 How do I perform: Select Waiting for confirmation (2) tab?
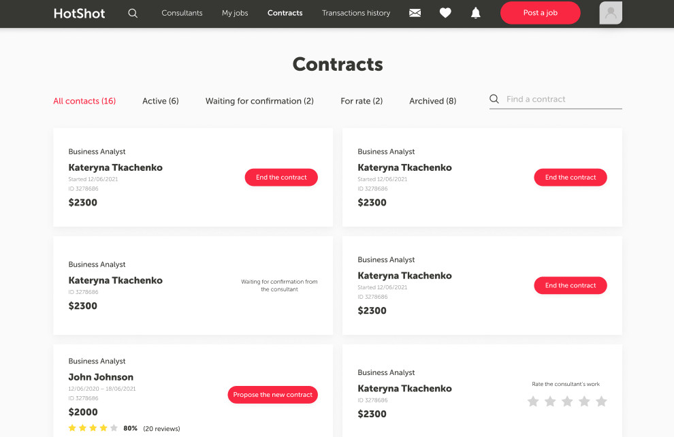click(x=259, y=101)
